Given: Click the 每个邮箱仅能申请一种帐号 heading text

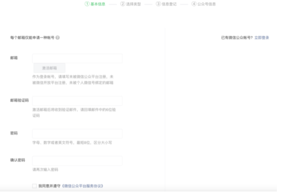Looking at the screenshot, I should pos(32,38).
